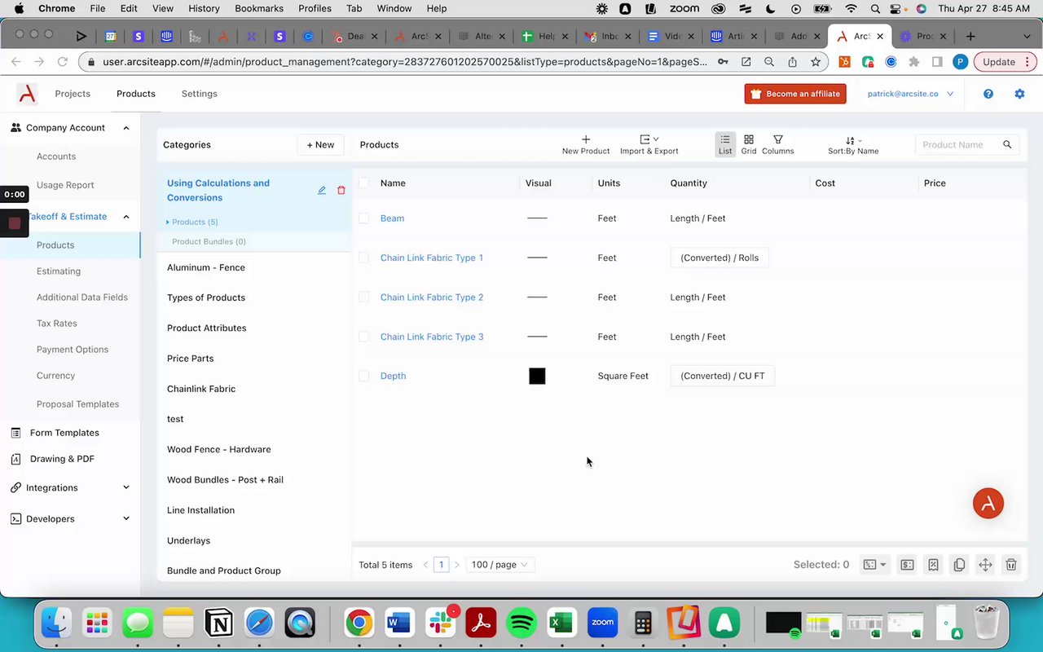Collapse the Company Account section
Viewport: 1043px width, 652px height.
[126, 128]
